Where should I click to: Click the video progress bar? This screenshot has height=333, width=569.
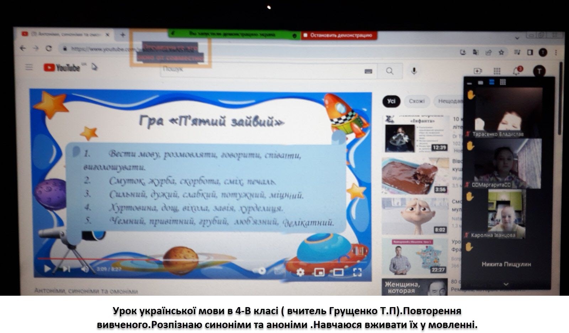pos(178,260)
